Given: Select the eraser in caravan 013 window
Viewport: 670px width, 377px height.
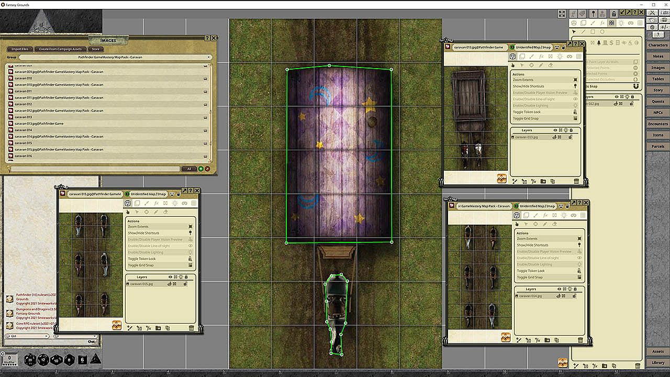Looking at the screenshot, I should (551, 65).
